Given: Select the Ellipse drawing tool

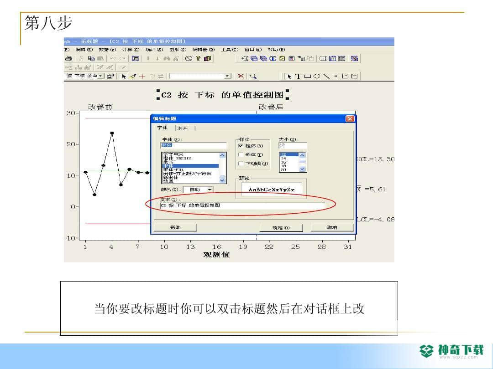Looking at the screenshot, I should (x=317, y=76).
